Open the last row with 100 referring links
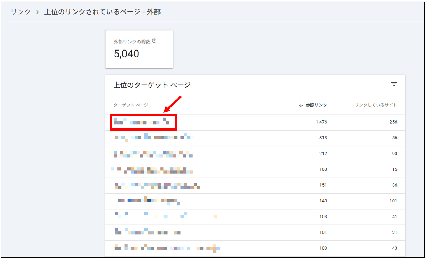 [153, 248]
